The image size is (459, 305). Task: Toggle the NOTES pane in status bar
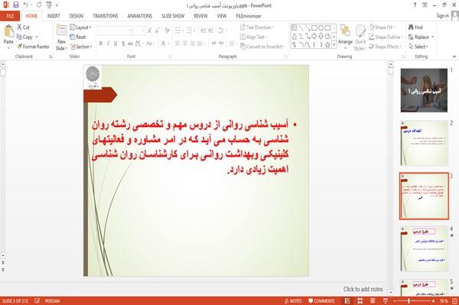click(293, 301)
